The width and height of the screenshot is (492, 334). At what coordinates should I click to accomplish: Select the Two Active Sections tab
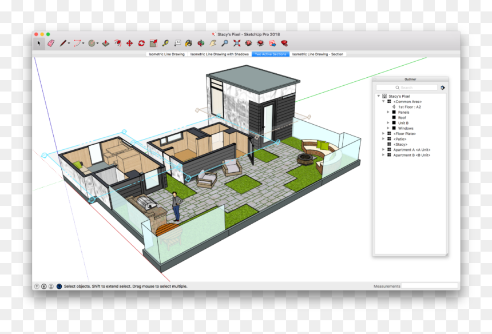pyautogui.click(x=271, y=54)
